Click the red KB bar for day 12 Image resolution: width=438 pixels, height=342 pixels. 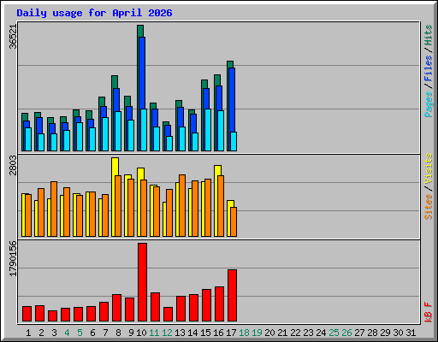point(168,315)
